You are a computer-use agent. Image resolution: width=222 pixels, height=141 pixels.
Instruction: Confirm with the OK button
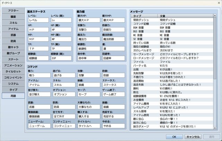click(174, 137)
